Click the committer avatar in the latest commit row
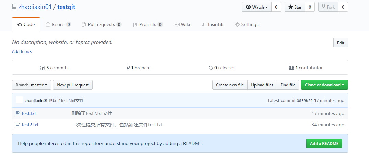Viewport: 369px width, 162px height. coord(19,100)
